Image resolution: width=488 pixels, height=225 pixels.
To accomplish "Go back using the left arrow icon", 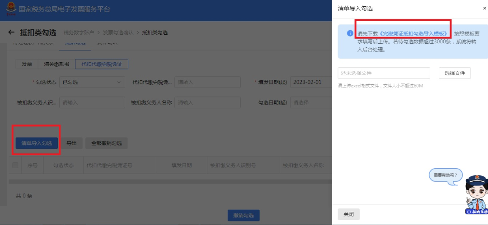I will pyautogui.click(x=11, y=32).
